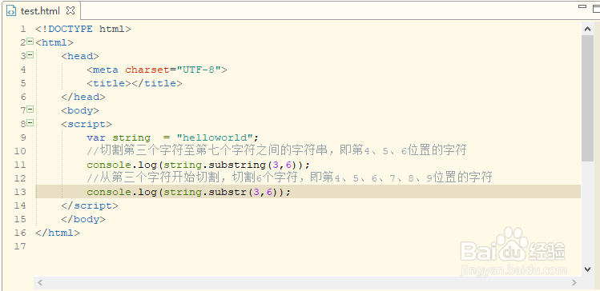The image size is (600, 291).
Task: Click the vertical scrollbar down arrow
Action: point(587,269)
